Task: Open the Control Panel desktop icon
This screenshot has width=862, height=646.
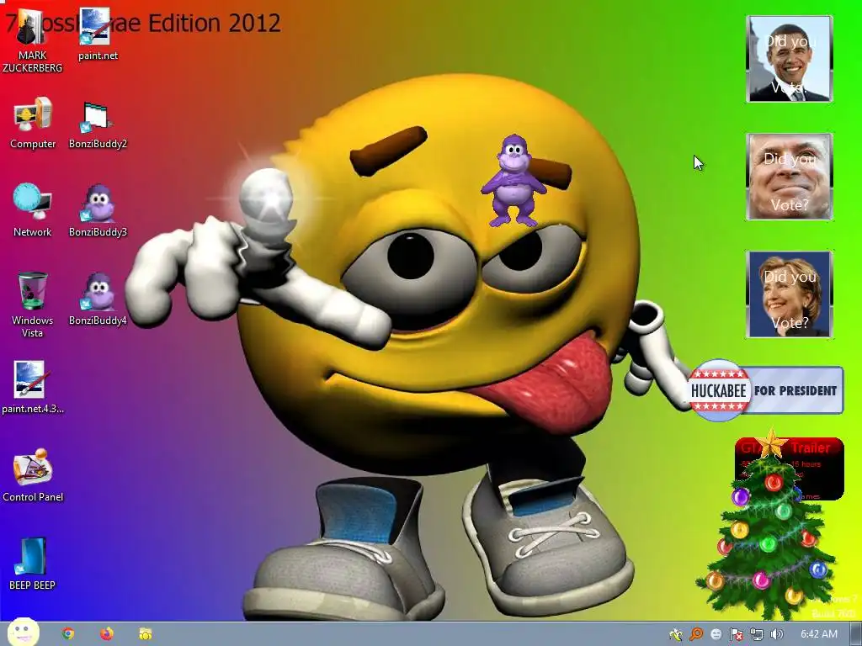Action: tap(33, 476)
